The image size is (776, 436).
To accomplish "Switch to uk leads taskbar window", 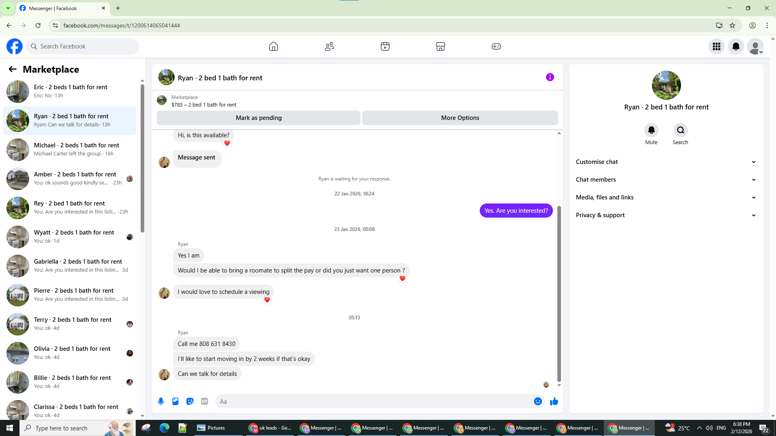I will (270, 428).
